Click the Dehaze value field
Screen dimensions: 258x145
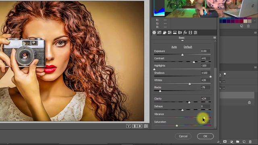point(205,106)
